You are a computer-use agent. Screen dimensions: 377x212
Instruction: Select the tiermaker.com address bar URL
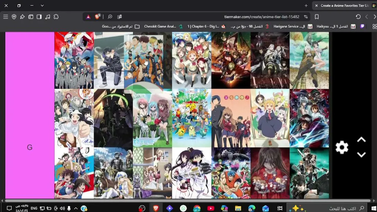click(x=262, y=17)
